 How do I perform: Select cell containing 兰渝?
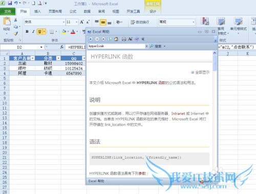coord(22,63)
